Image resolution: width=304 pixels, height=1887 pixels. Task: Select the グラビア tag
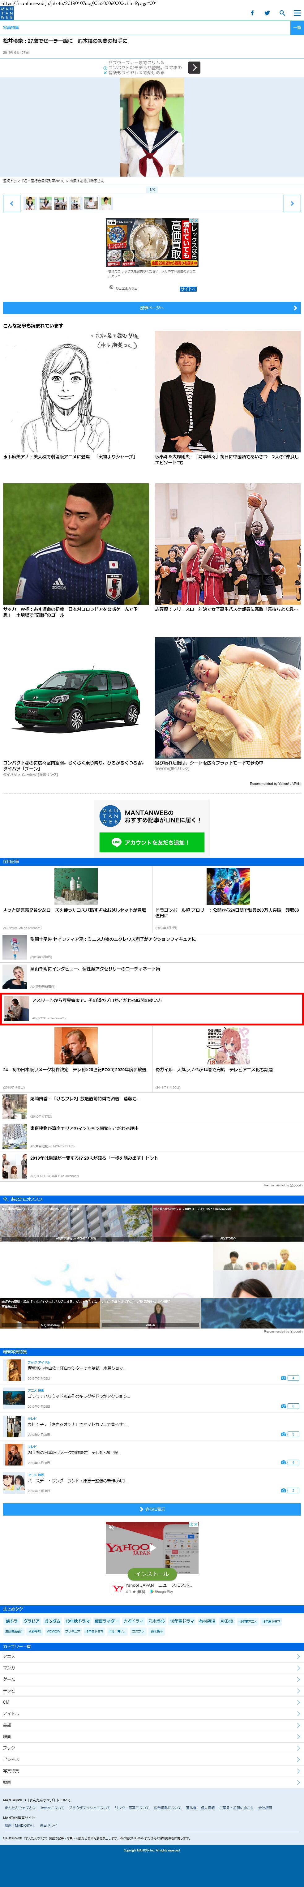click(x=32, y=1621)
